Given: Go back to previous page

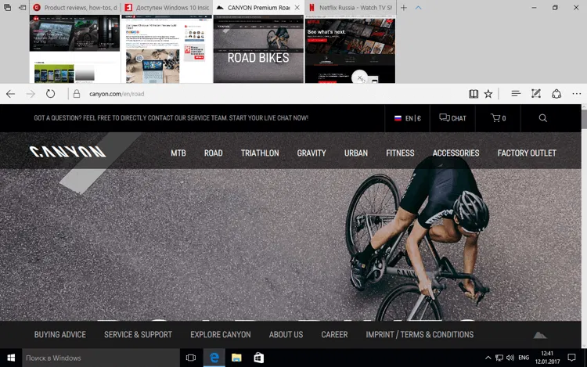Looking at the screenshot, I should [x=10, y=94].
